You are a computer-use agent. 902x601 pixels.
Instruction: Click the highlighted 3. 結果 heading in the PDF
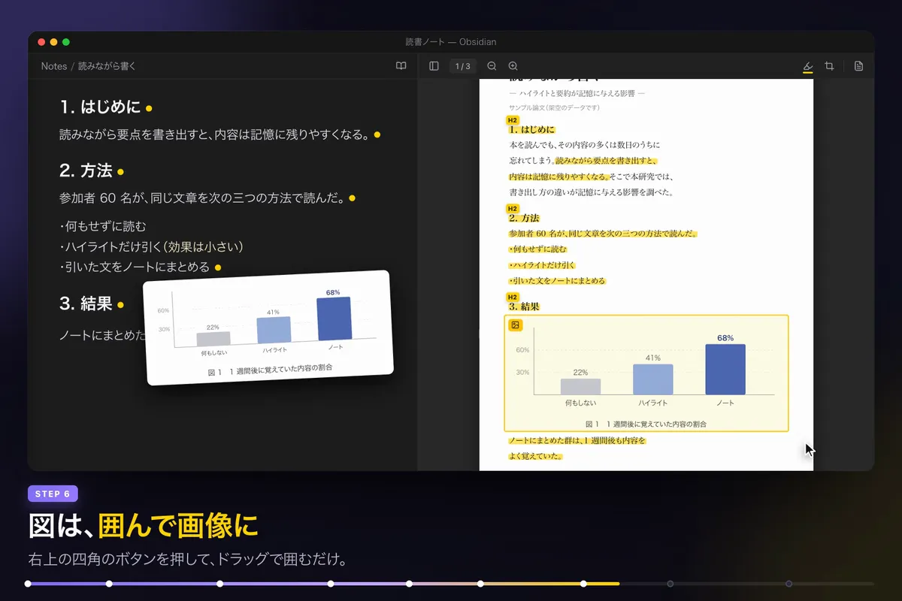tap(524, 307)
